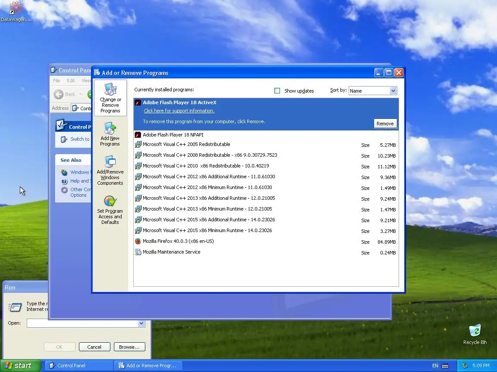497x372 pixels.
Task: Click the Visual C++ 2015 Minimum Runtime icon
Action: 138,231
